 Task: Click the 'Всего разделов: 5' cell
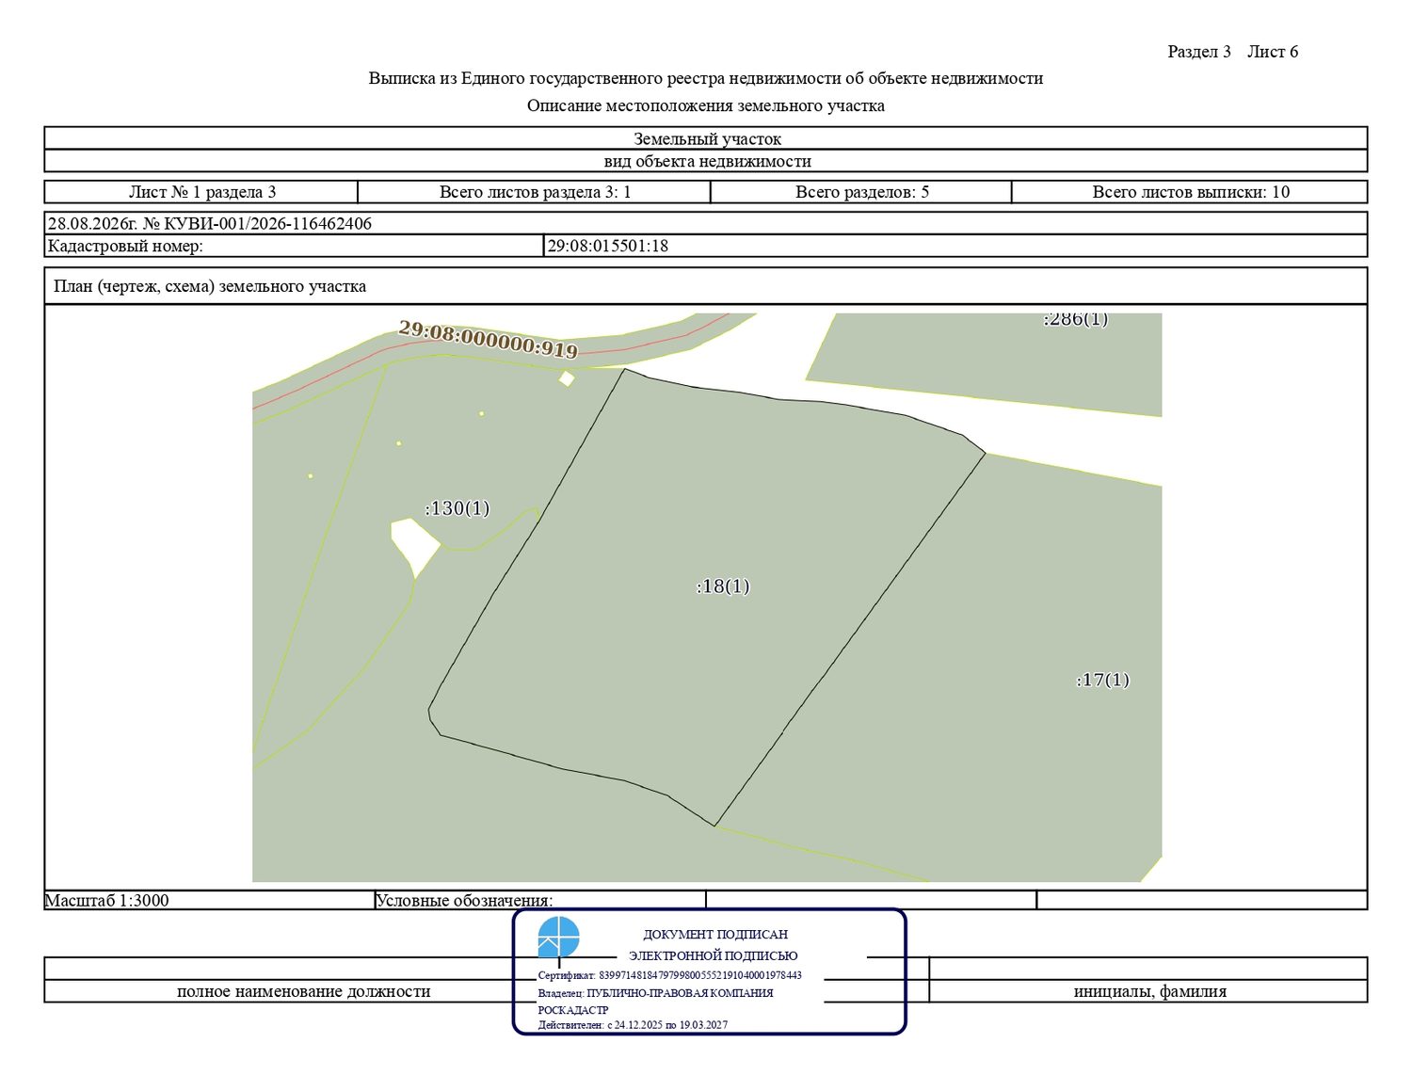point(861,192)
